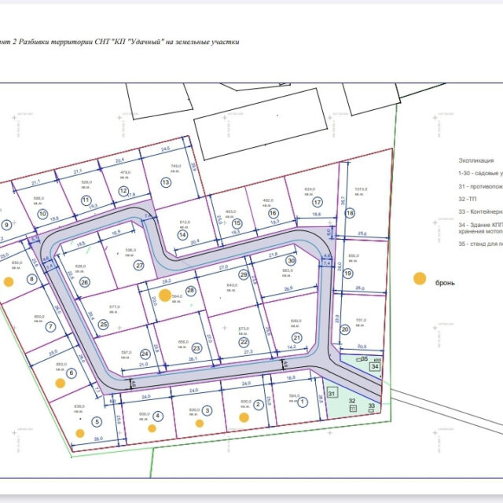The height and width of the screenshot is (503, 503).
Task: Click legend line '34 - Здание КПП'
Action: (x=480, y=225)
